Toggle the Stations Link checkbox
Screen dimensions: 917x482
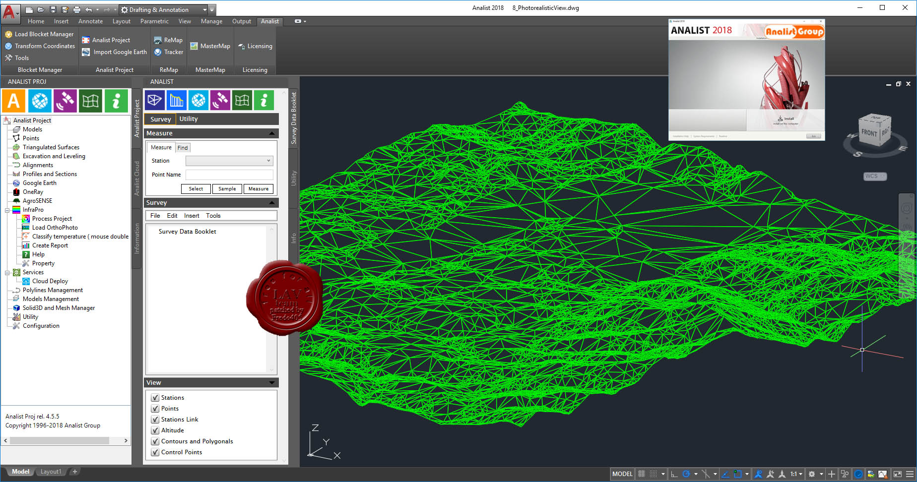click(x=155, y=420)
